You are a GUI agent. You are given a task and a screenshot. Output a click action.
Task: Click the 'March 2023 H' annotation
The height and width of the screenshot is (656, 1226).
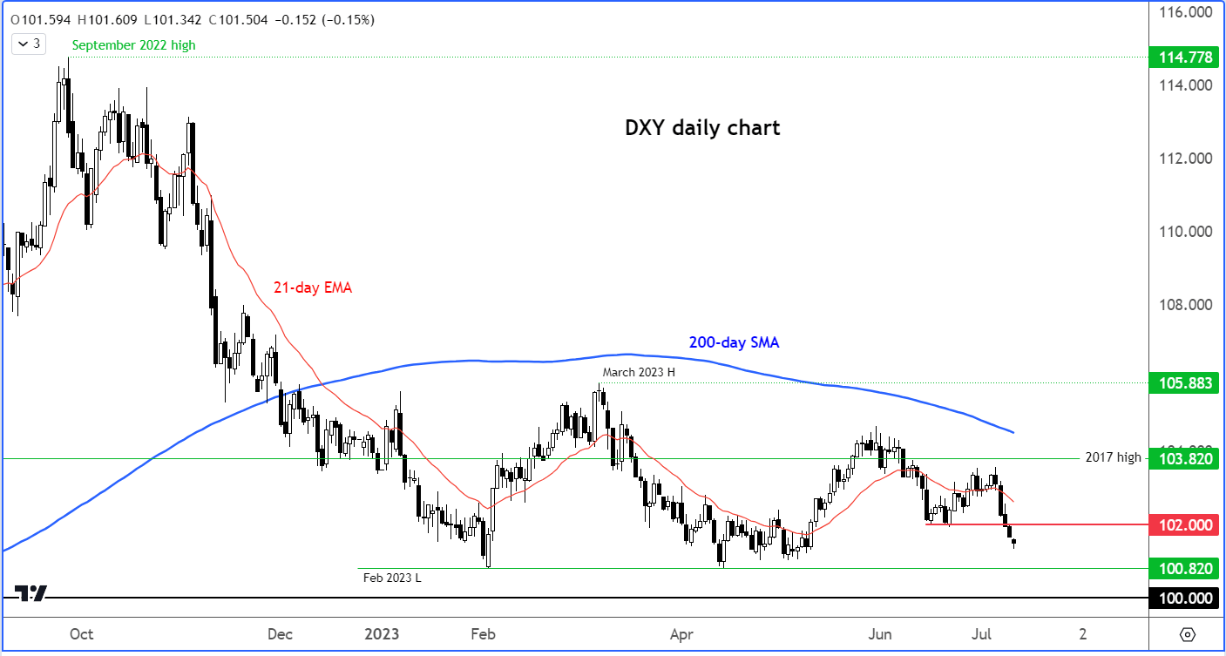click(639, 372)
